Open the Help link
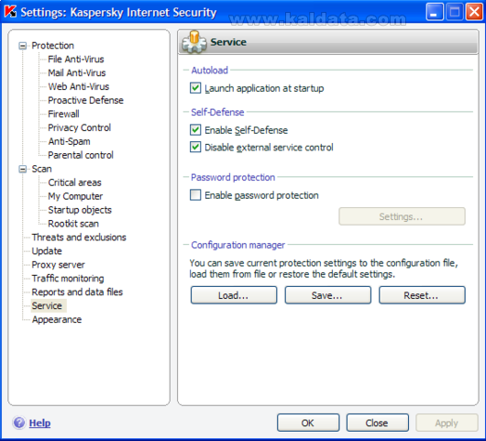 point(39,423)
